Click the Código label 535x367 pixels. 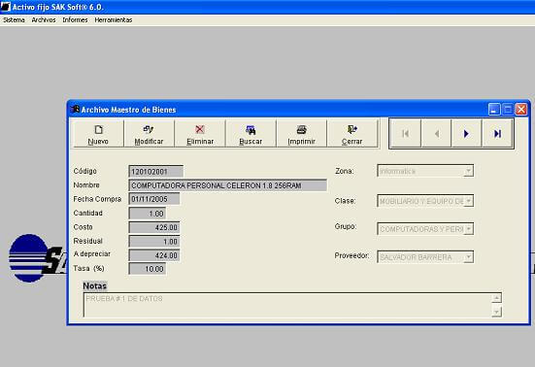pos(84,171)
